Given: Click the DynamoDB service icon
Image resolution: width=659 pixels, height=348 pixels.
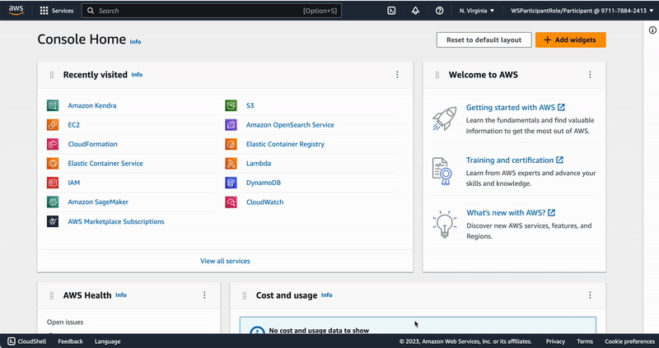Looking at the screenshot, I should [x=231, y=183].
